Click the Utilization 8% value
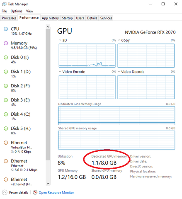Image resolution: width=182 pixels, height=199 pixels. point(61,163)
